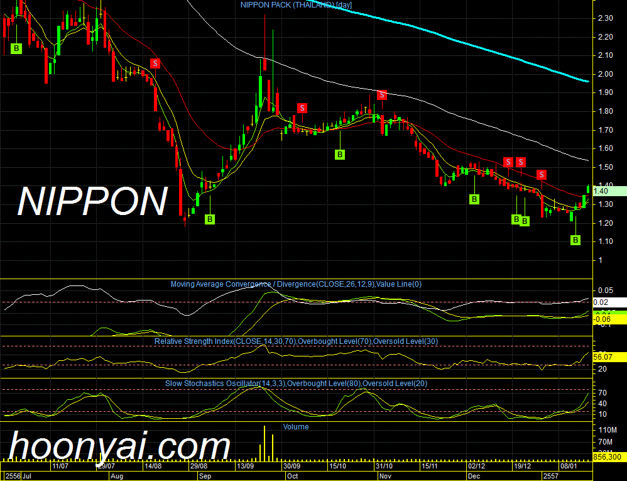Select the S sell marker at the 31/10 peak
Screen dimensions: 627x481
(x=382, y=95)
